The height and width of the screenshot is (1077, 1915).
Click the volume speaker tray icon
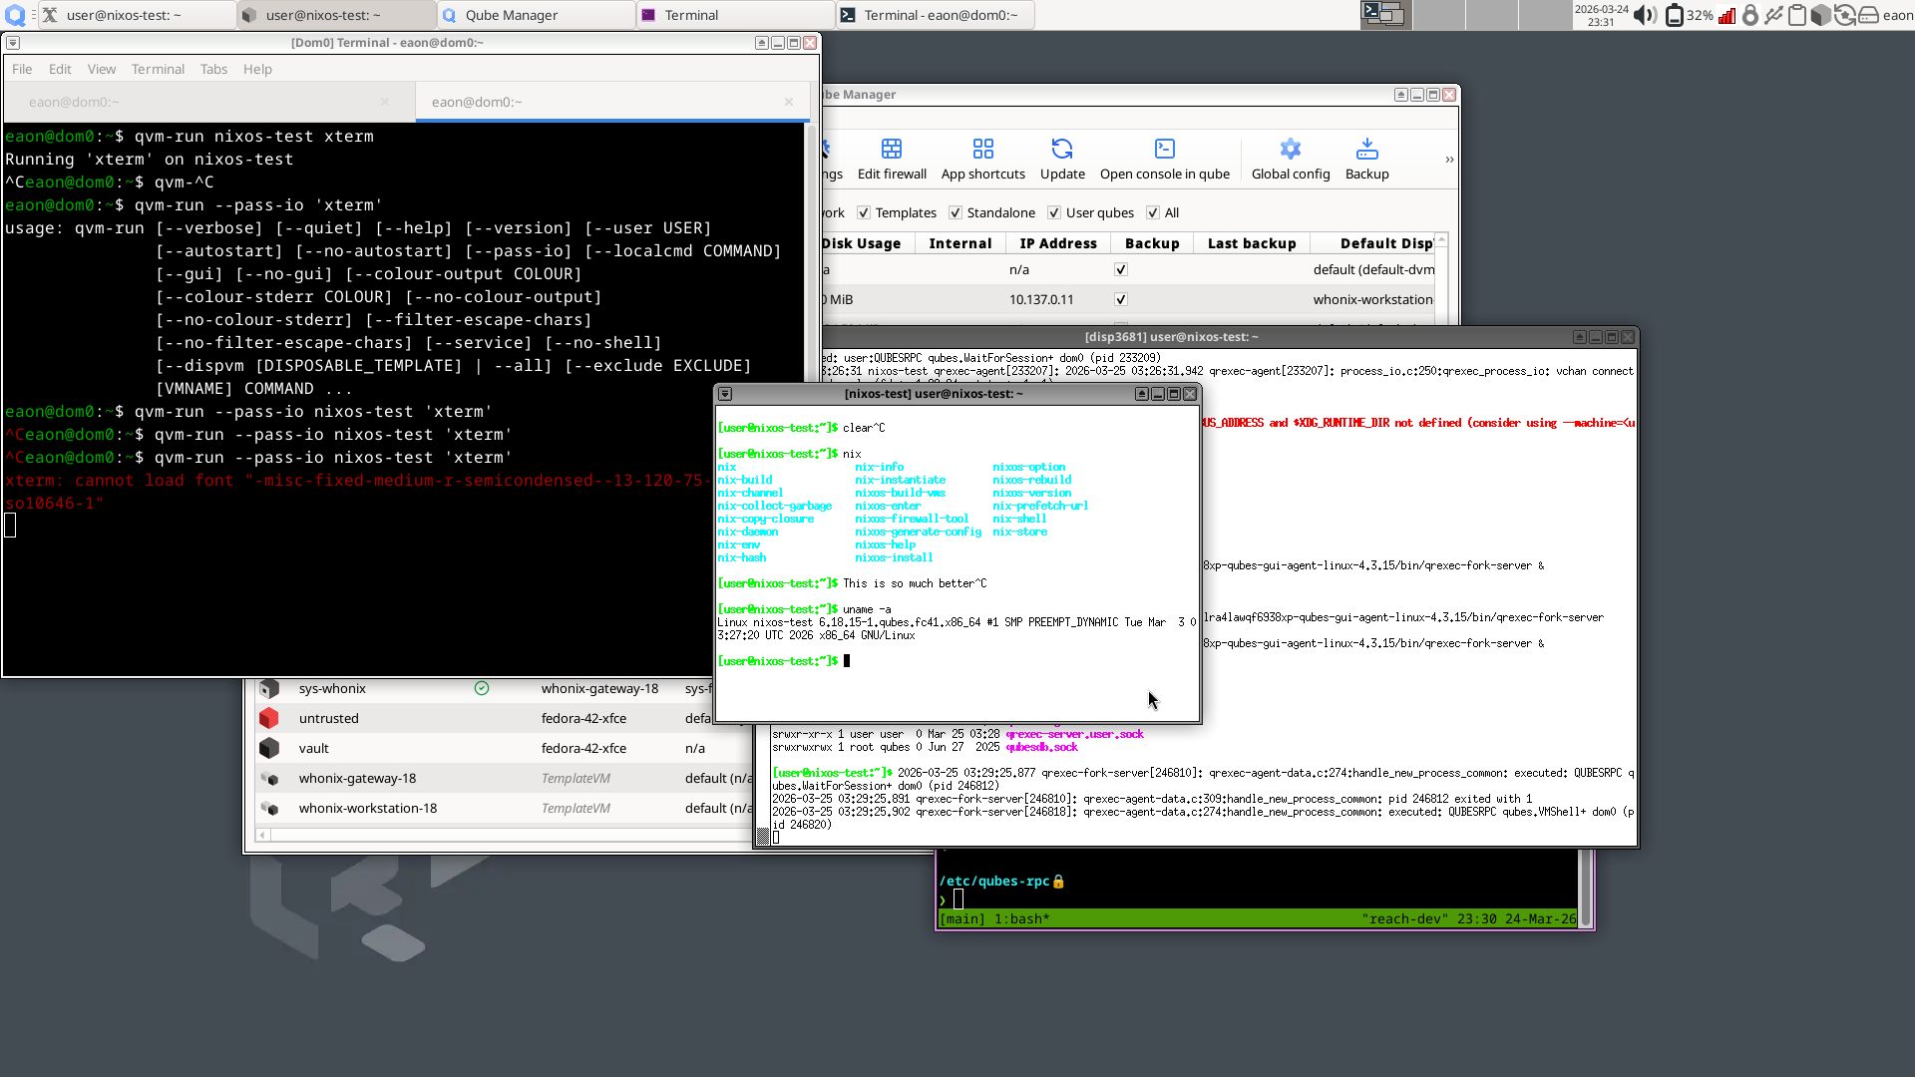(1645, 15)
